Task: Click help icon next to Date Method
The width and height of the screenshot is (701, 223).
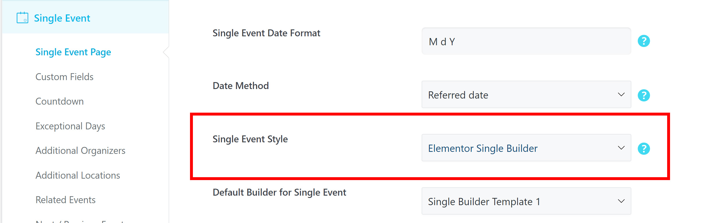Action: pos(644,95)
